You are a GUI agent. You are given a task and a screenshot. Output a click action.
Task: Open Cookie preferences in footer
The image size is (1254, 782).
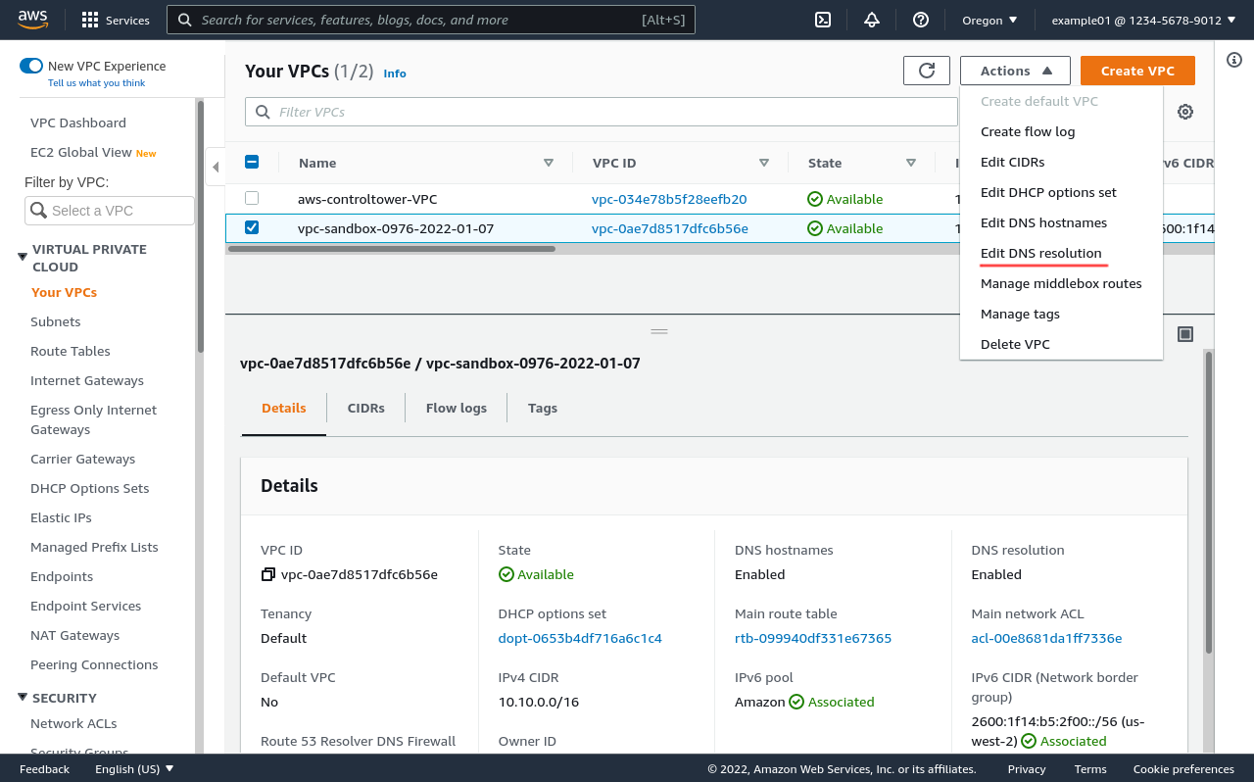1183,769
